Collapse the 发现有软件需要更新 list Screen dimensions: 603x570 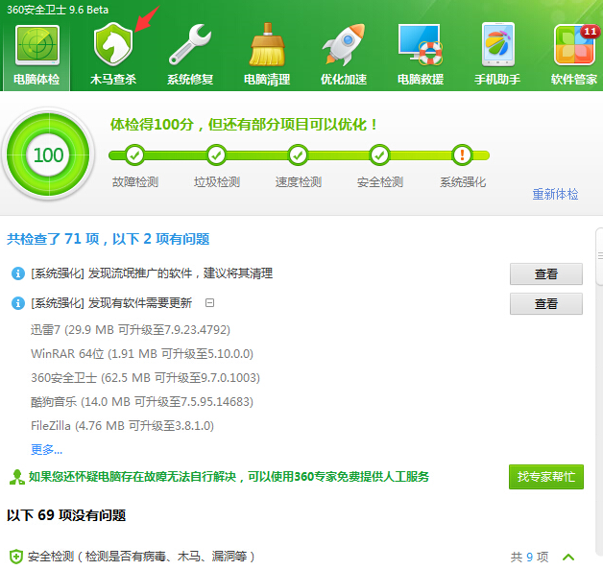pyautogui.click(x=209, y=303)
